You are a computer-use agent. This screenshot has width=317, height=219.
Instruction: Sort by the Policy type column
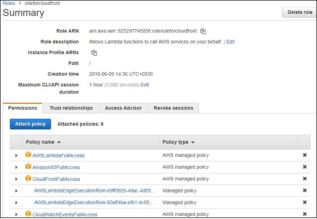pos(178,142)
